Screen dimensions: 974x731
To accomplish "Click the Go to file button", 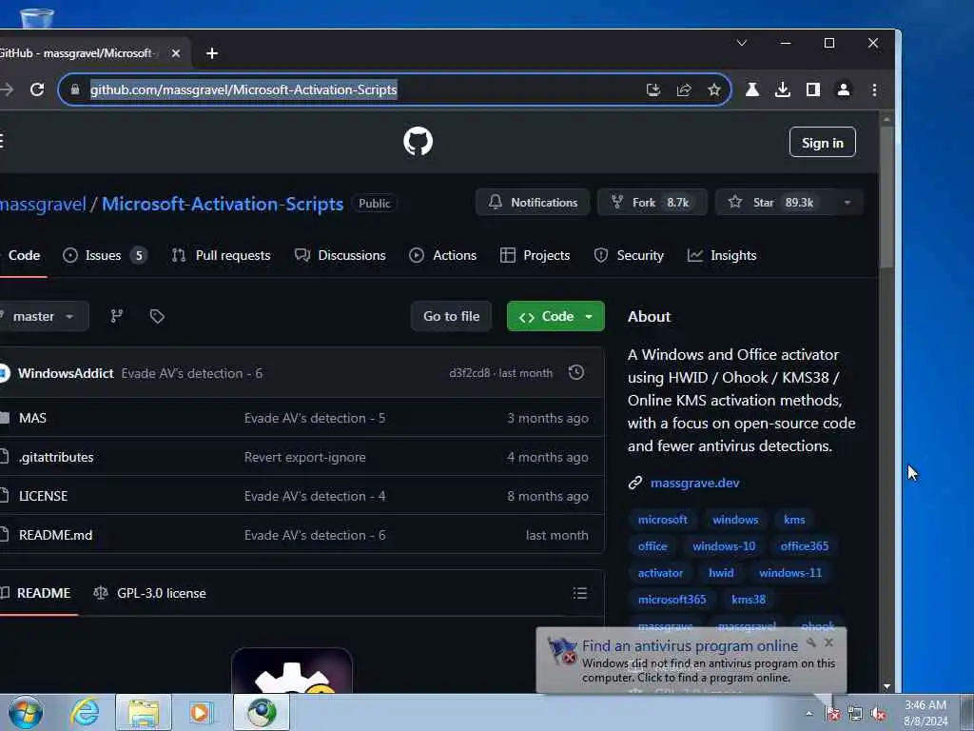I will tap(452, 316).
